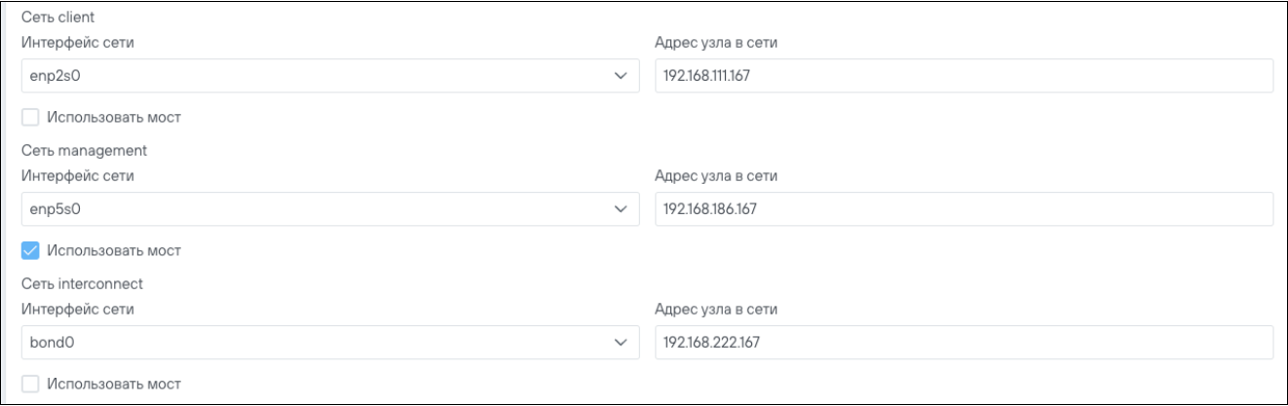
Task: Click the "Использовать мост" label under client network
Action: pos(115,118)
